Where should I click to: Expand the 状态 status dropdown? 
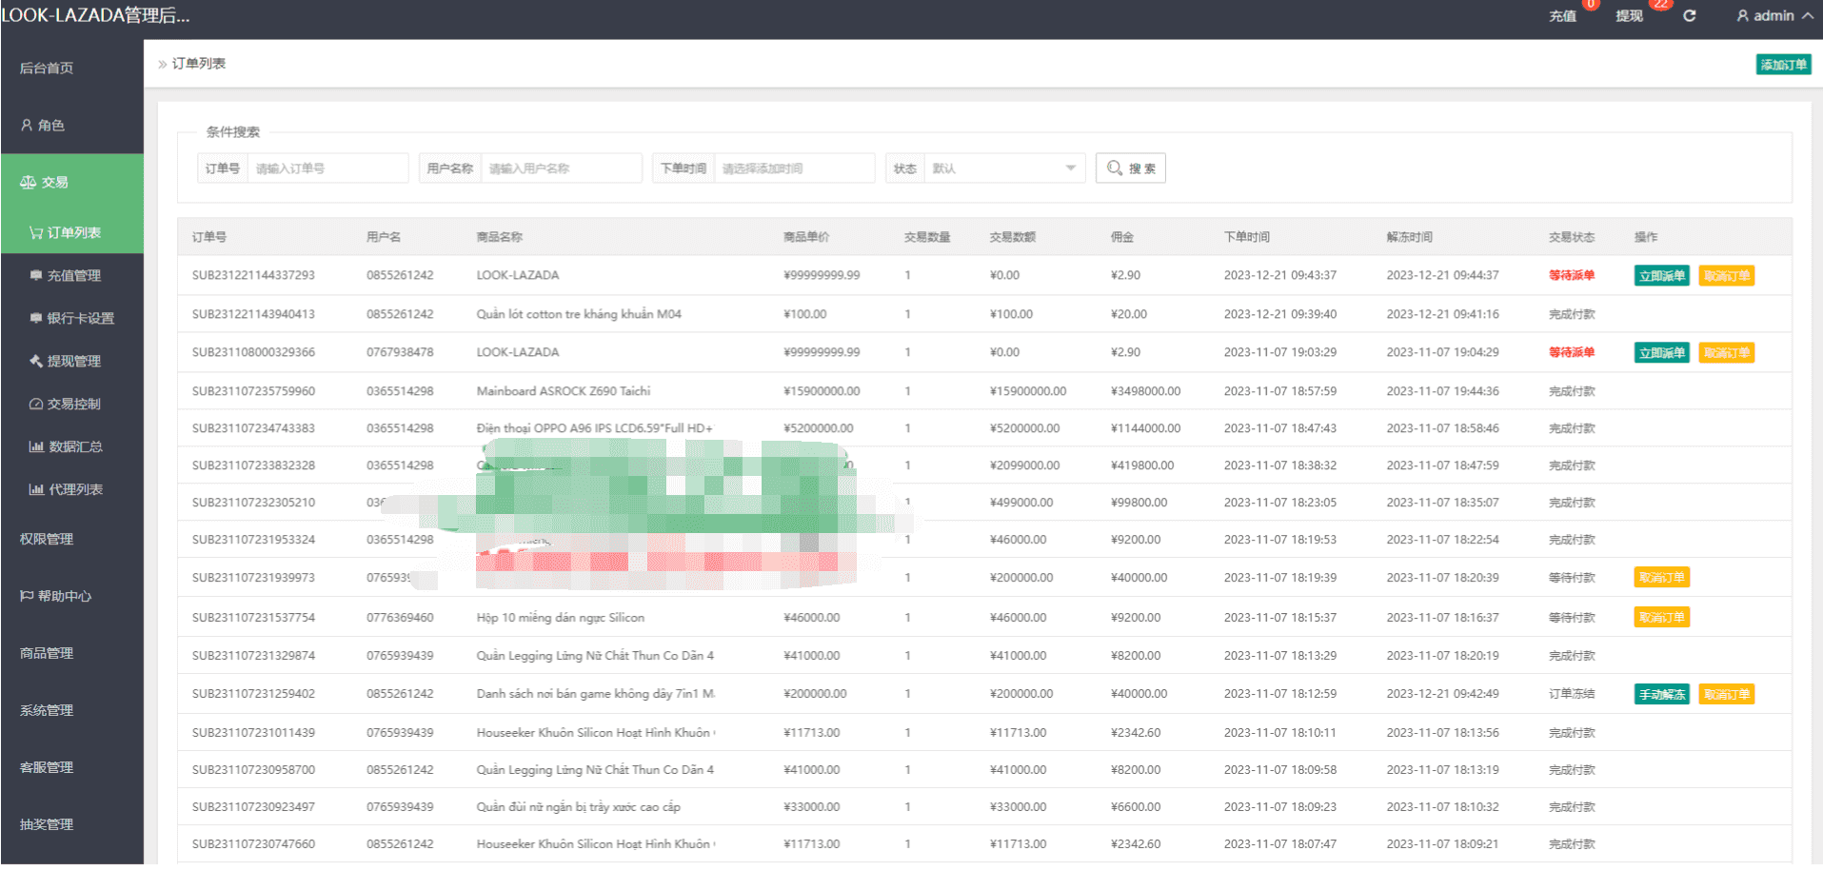pyautogui.click(x=1003, y=168)
